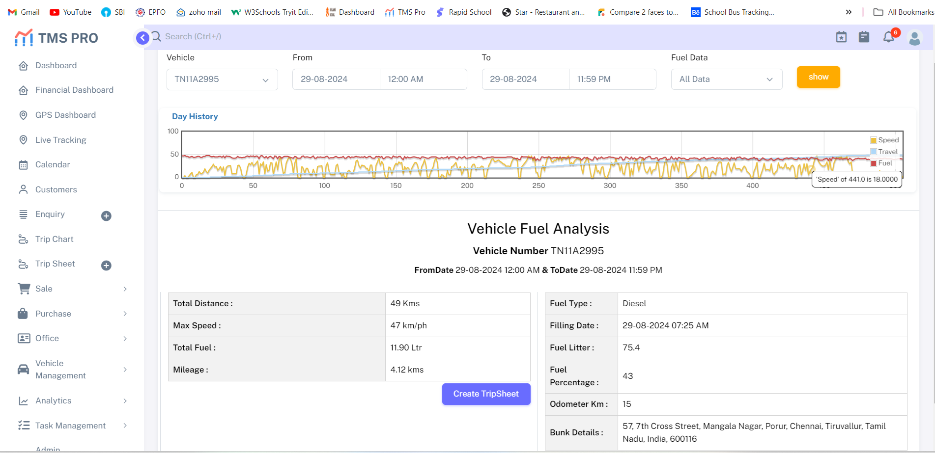Image resolution: width=935 pixels, height=453 pixels.
Task: Toggle Speed legend swatch in chart
Action: point(874,140)
